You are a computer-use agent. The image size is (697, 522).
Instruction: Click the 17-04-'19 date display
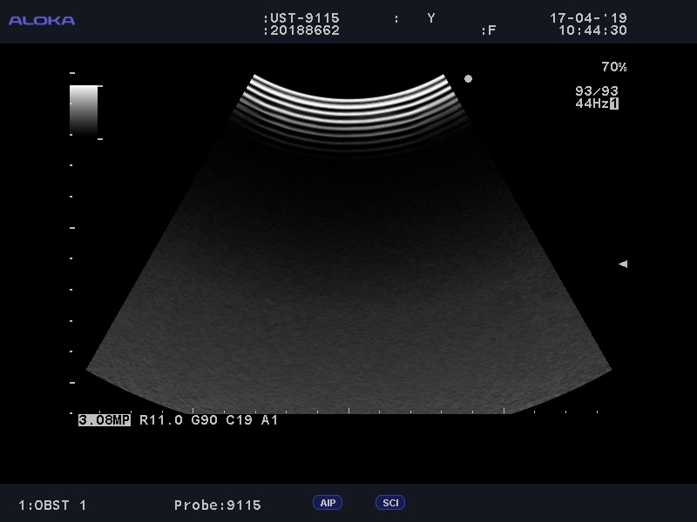pyautogui.click(x=588, y=18)
